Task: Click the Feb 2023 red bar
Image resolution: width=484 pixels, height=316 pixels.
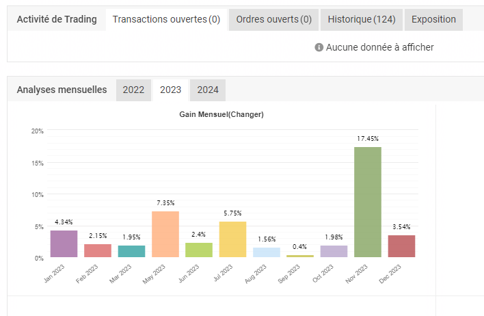Action: tap(98, 250)
